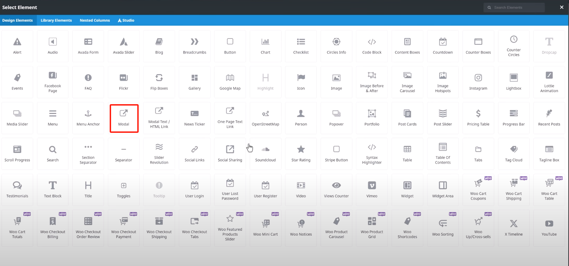
Task: Pick the Star Rating element
Action: point(301,154)
